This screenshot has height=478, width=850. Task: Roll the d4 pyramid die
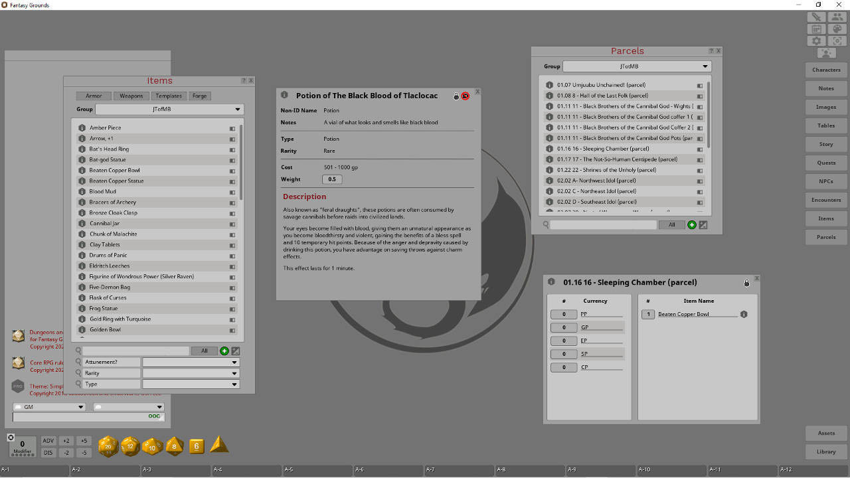(218, 445)
